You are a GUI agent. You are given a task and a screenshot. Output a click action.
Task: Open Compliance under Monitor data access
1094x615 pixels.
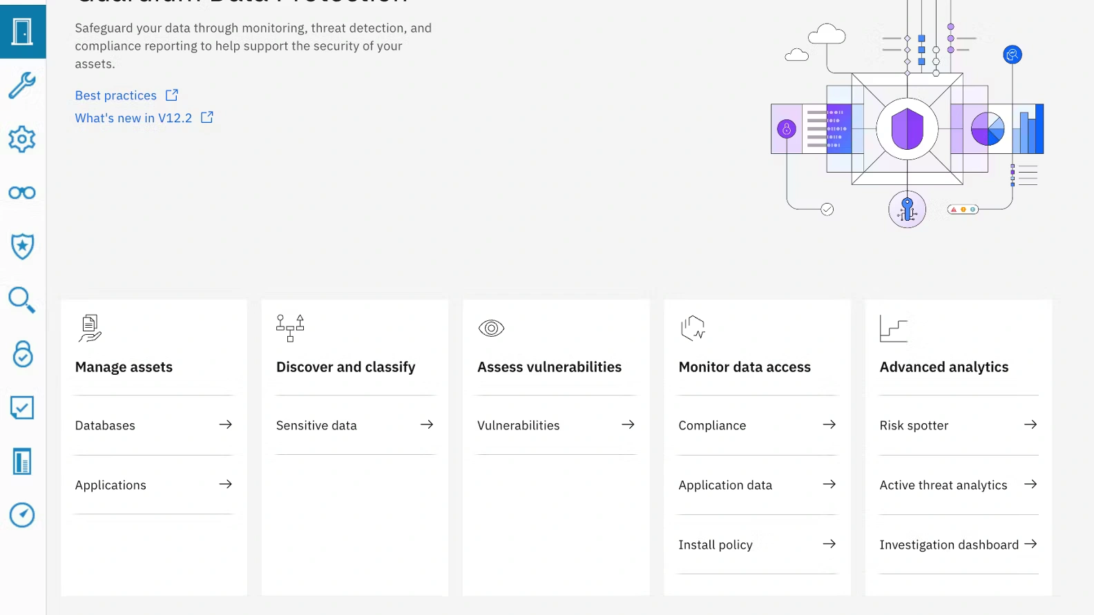point(757,425)
